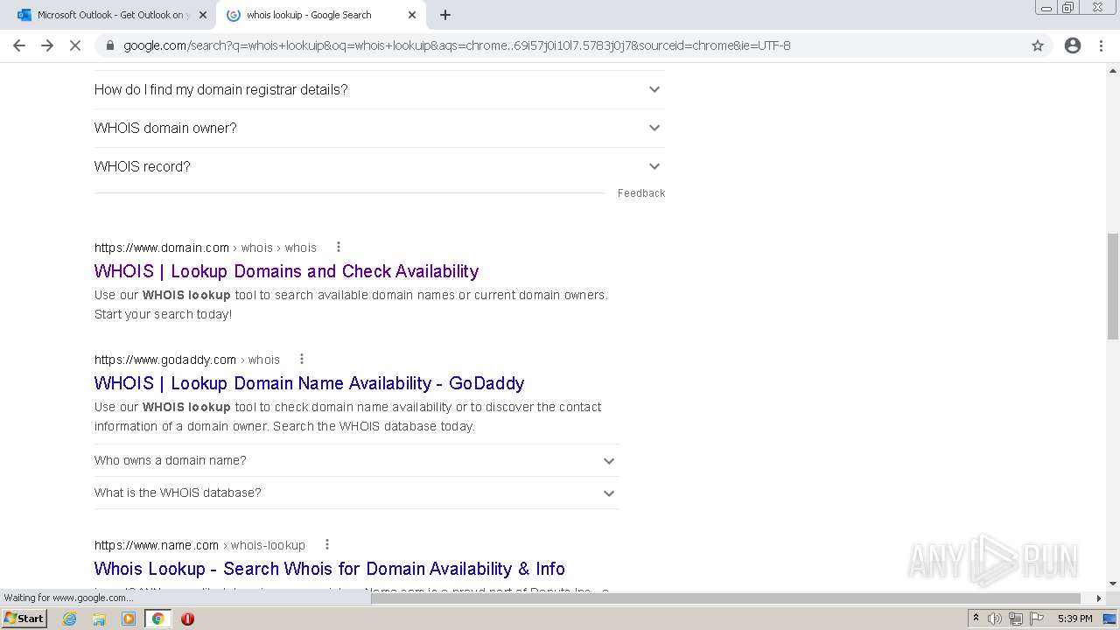Bookmark this page with star icon
This screenshot has height=630, width=1120.
(1038, 45)
